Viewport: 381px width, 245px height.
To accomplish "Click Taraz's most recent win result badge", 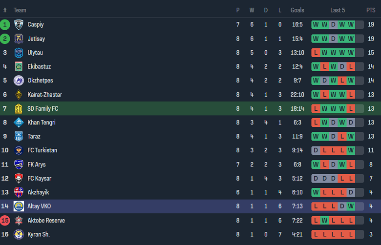I will click(351, 137).
